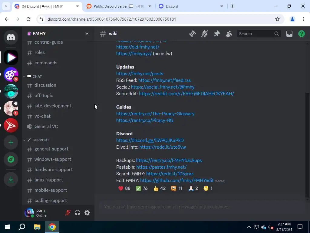Open the github FMHYedit link
This screenshot has width=310, height=233.
point(177,180)
